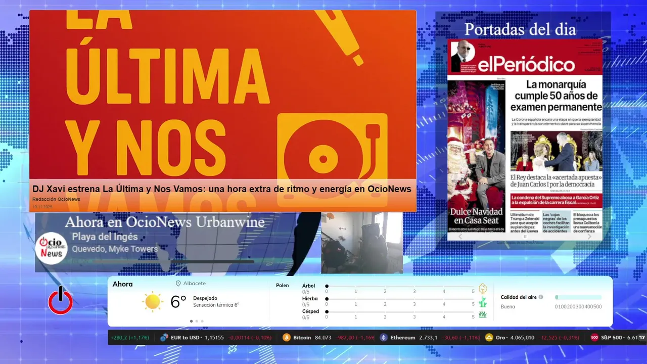Image resolution: width=647 pixels, height=364 pixels.
Task: Pause the newspaper cover slideshow
Action: 525,236
